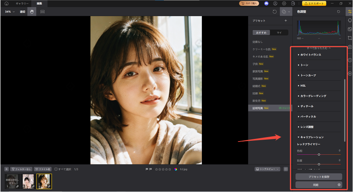Click the flag icon for 0.2.jpg

[147, 169]
